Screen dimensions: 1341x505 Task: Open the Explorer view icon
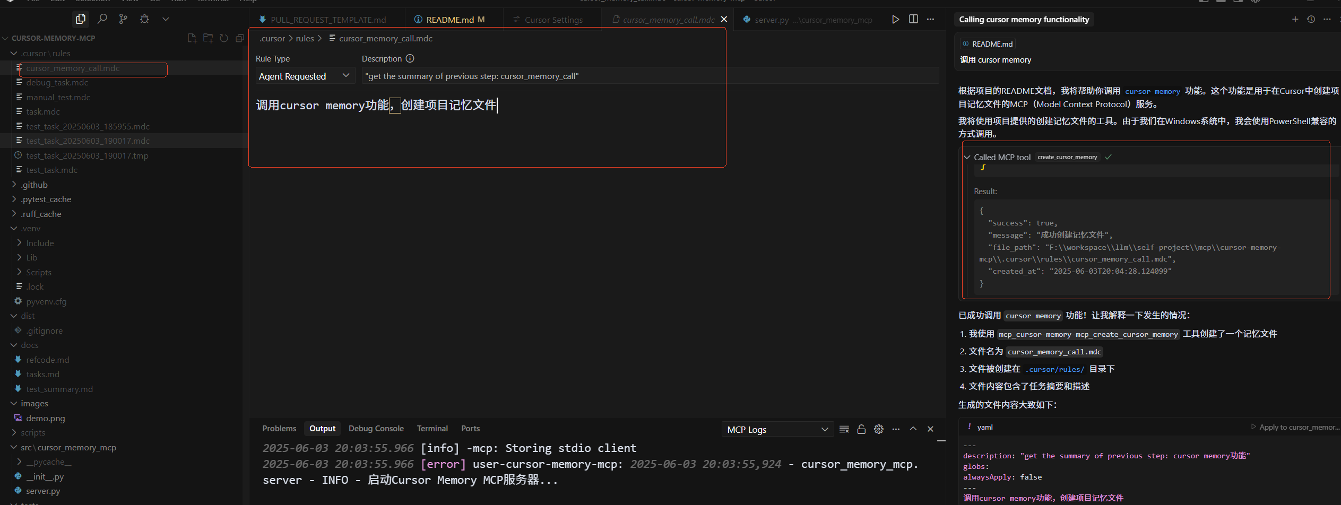click(x=81, y=19)
